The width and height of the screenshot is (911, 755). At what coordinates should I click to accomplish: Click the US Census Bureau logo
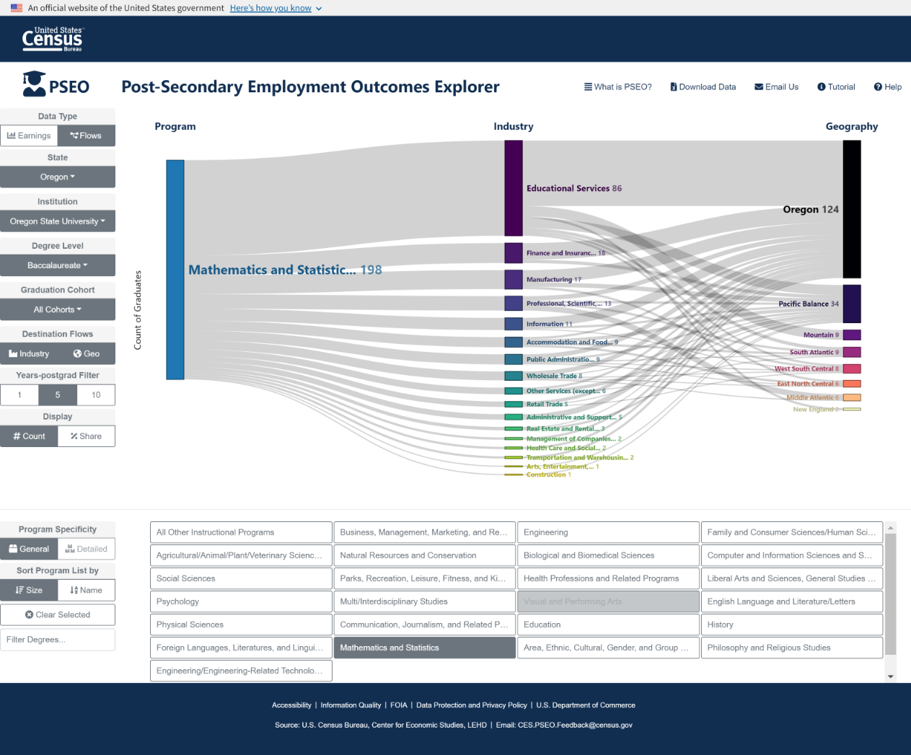52,39
